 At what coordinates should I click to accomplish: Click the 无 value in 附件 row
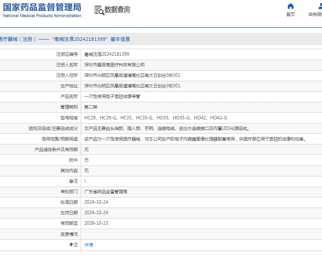(x=86, y=160)
